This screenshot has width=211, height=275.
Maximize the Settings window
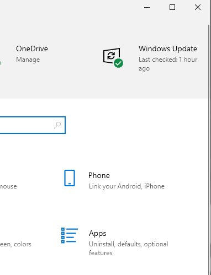point(172,7)
